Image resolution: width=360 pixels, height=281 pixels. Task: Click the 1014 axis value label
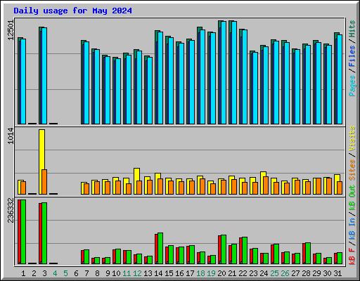point(11,136)
